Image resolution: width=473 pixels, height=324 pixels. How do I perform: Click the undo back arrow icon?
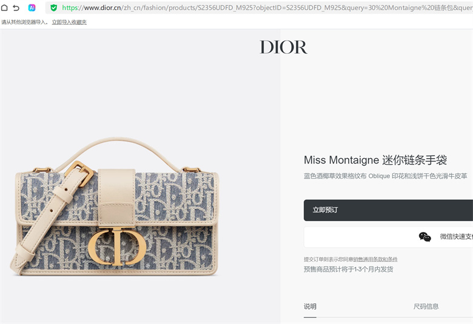click(x=16, y=8)
